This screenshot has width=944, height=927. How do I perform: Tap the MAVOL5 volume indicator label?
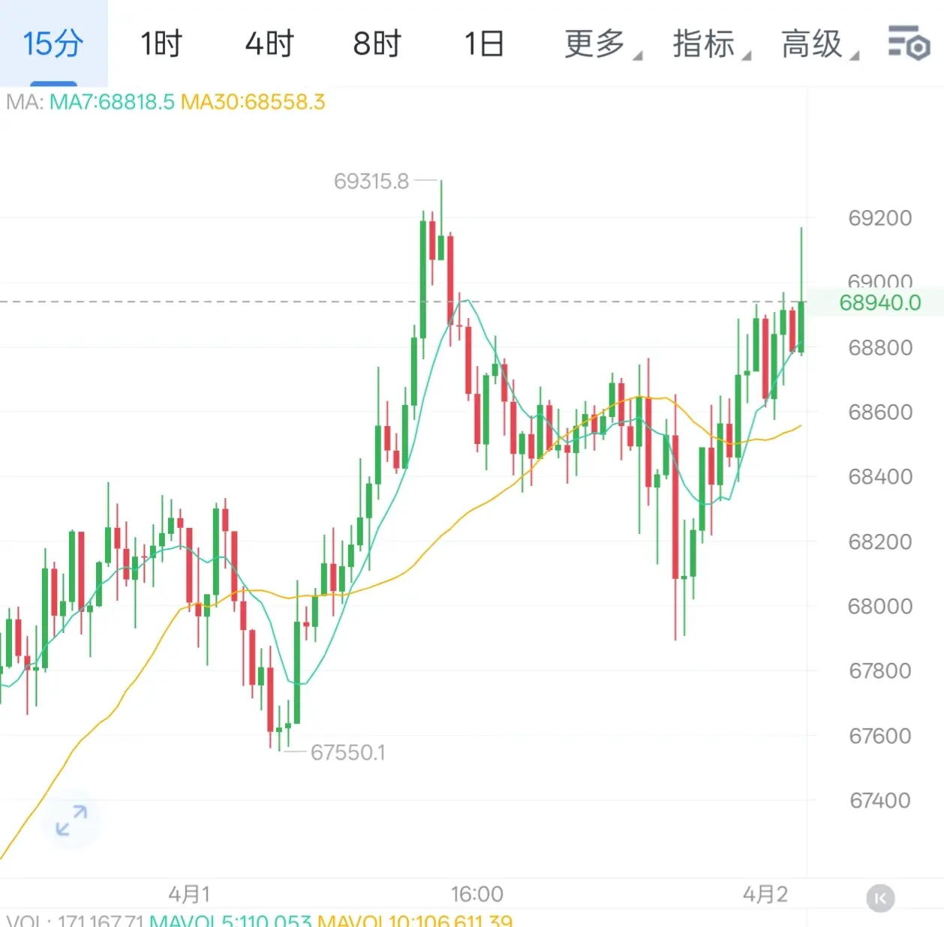tap(230, 919)
